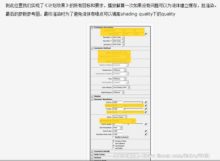220x161 pixels.
Task: Click the map button next to Damp
Action: (x=146, y=112)
